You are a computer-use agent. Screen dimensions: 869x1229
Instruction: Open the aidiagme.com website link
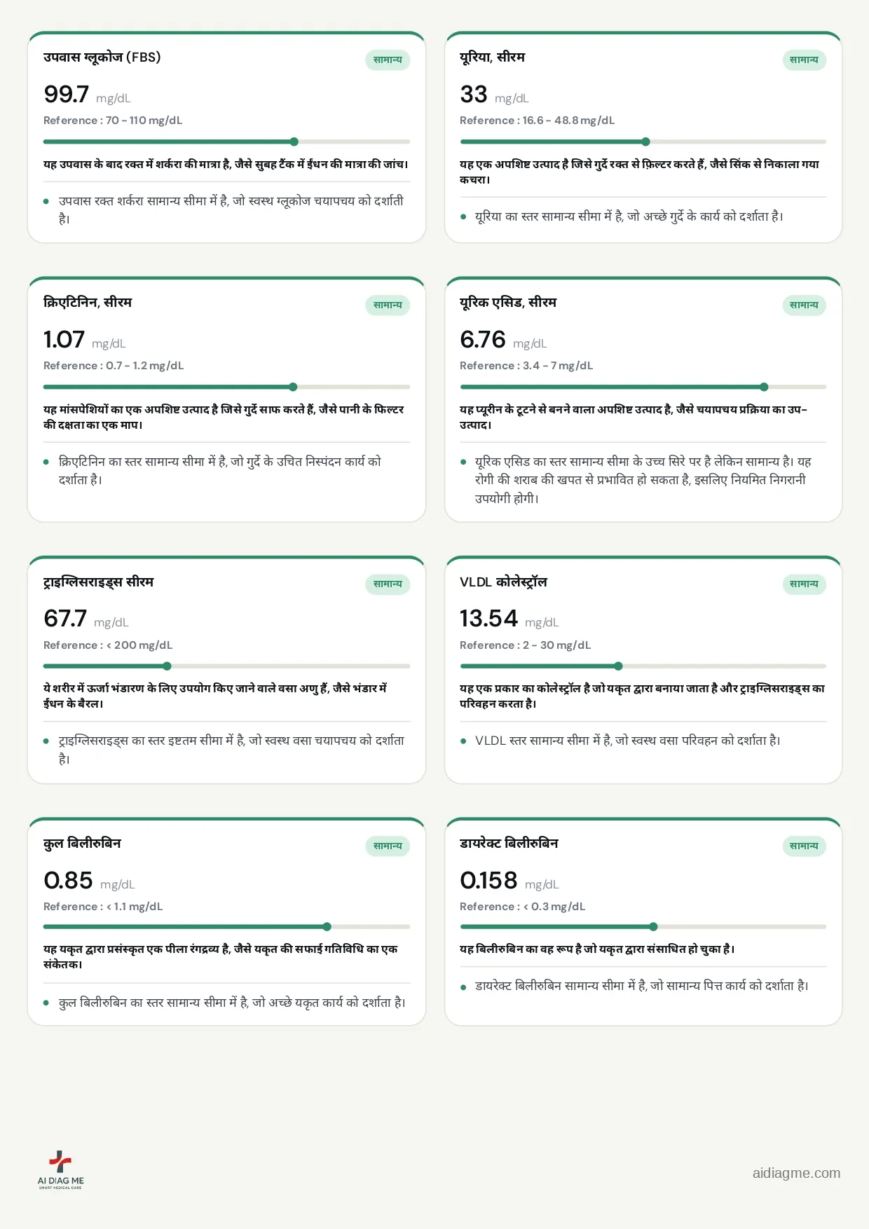coord(796,1173)
